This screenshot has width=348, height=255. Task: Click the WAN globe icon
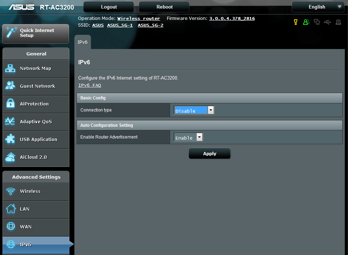pos(11,226)
